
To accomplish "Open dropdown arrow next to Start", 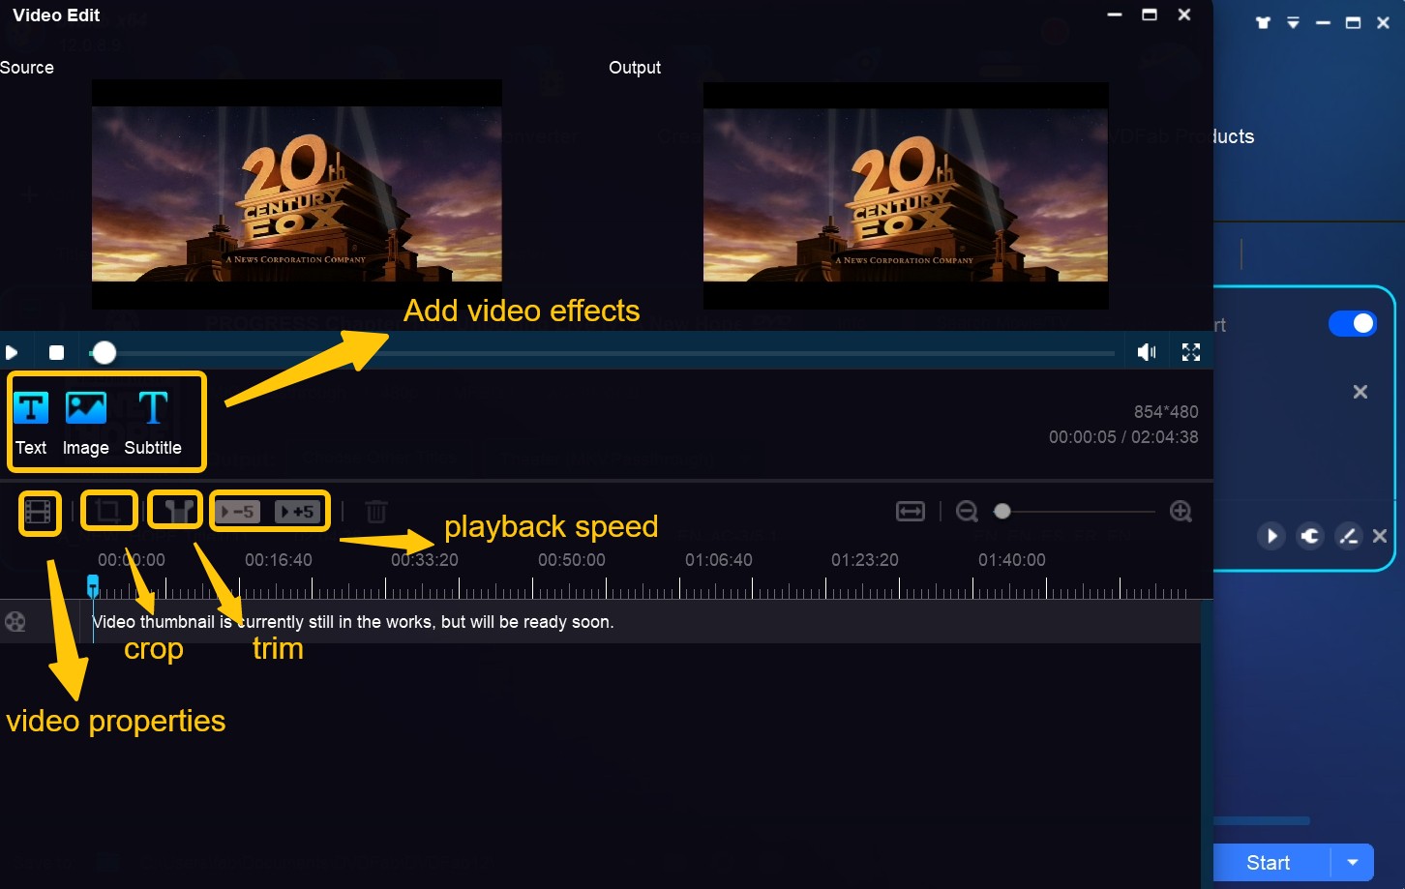I will coord(1353,863).
